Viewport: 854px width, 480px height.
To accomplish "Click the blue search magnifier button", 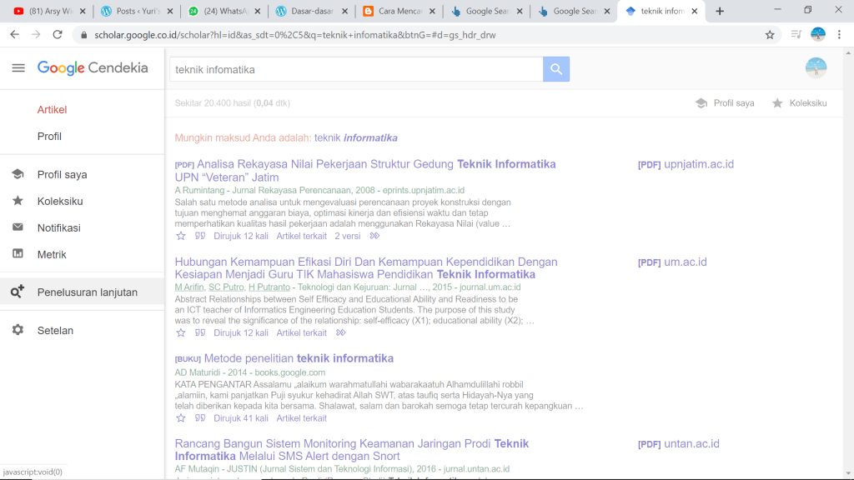I will click(555, 69).
